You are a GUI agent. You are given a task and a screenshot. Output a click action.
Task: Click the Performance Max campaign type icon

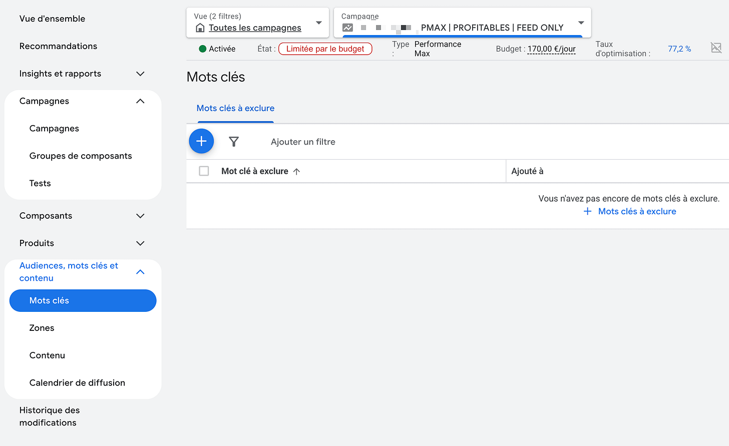click(347, 28)
